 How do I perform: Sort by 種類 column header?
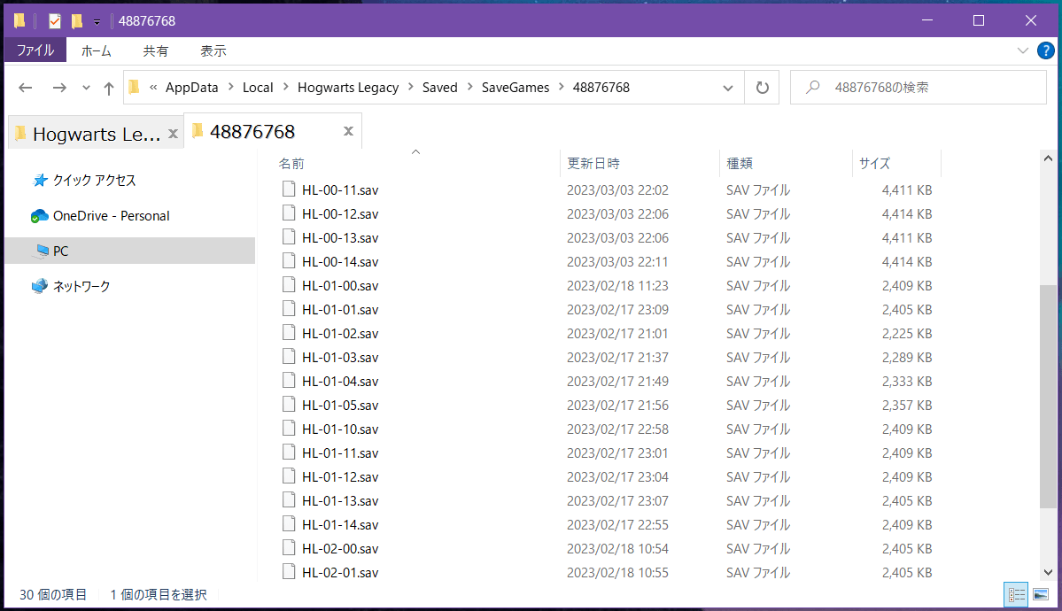click(740, 163)
